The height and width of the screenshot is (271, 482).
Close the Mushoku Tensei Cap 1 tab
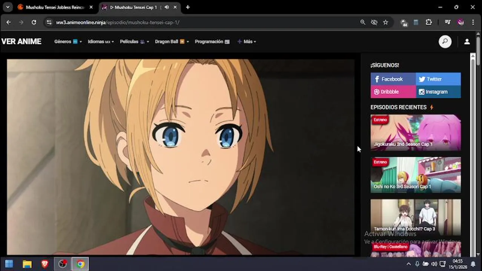[175, 7]
